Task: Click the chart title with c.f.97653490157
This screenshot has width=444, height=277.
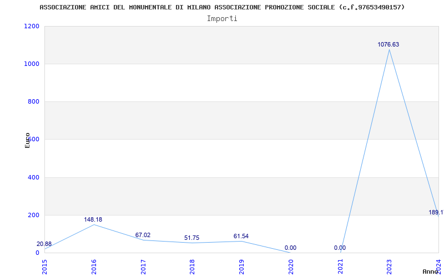Action: 222,7
